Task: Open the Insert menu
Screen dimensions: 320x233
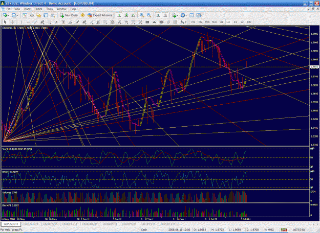Action: point(27,9)
